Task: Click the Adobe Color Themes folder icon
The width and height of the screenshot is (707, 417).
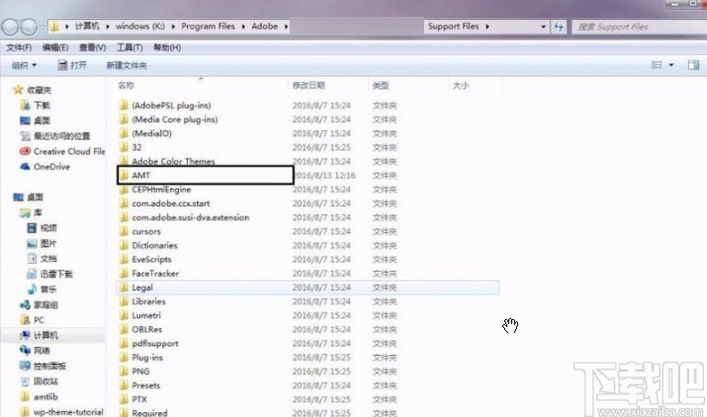Action: click(124, 161)
